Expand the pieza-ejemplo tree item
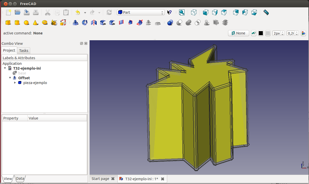309x184 pixels. point(15,83)
